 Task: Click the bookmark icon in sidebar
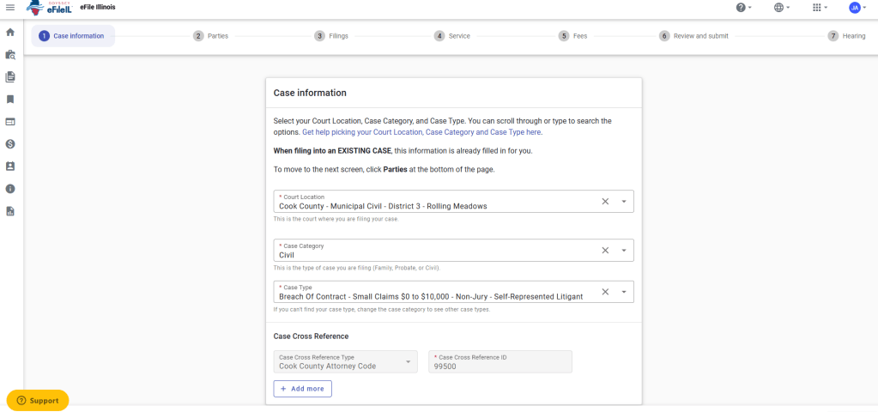pos(10,99)
